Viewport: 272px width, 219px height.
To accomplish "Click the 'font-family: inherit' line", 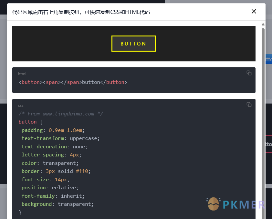I will pos(53,196).
